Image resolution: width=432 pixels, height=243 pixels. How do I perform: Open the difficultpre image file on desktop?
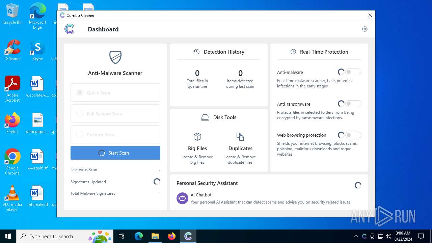coord(37,124)
